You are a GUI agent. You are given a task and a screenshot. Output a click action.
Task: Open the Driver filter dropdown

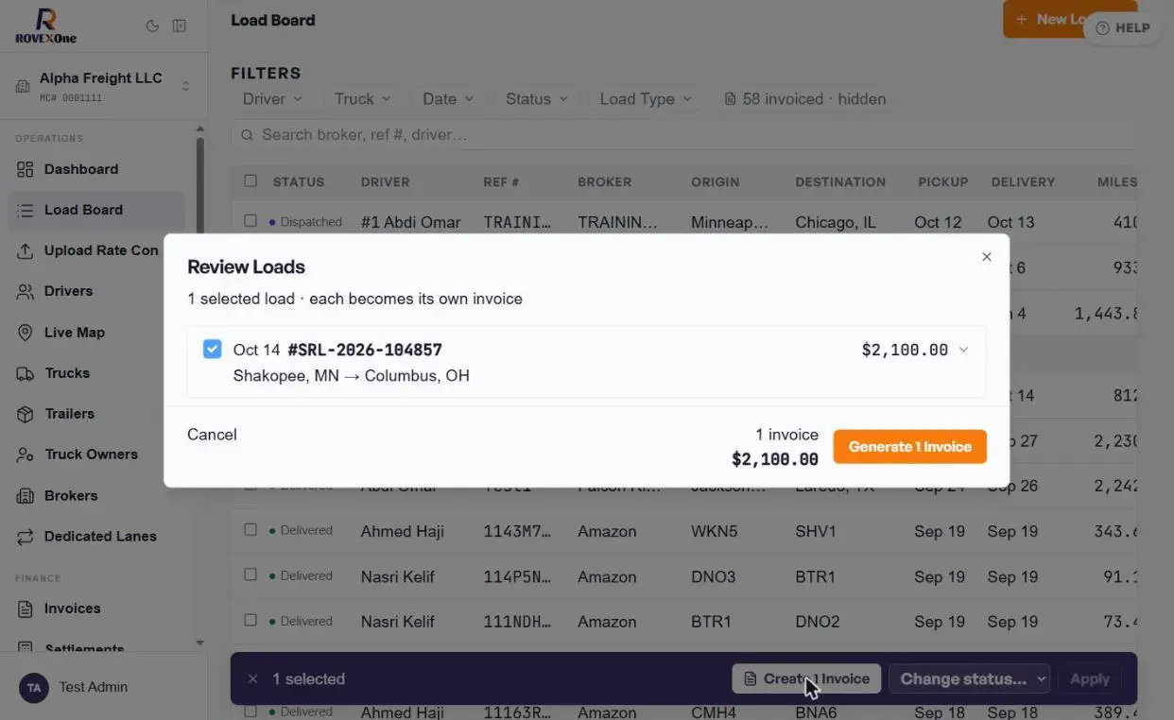point(272,99)
